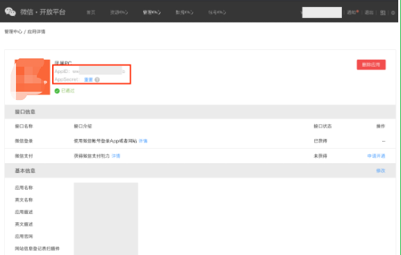Click 应用详情 in the breadcrumb
The height and width of the screenshot is (255, 401).
click(x=36, y=31)
